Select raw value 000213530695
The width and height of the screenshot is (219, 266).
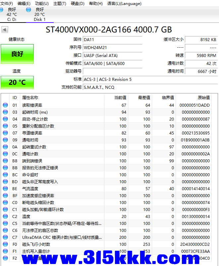pyautogui.click(x=196, y=133)
